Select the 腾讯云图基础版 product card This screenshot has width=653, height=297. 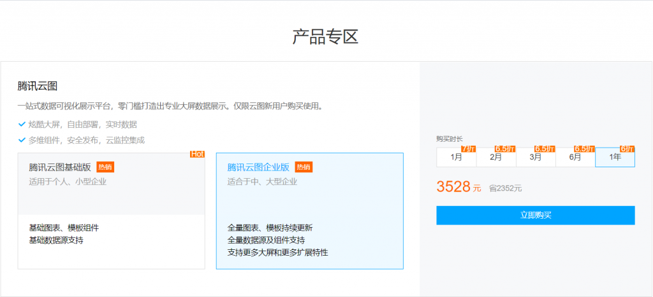coord(111,211)
